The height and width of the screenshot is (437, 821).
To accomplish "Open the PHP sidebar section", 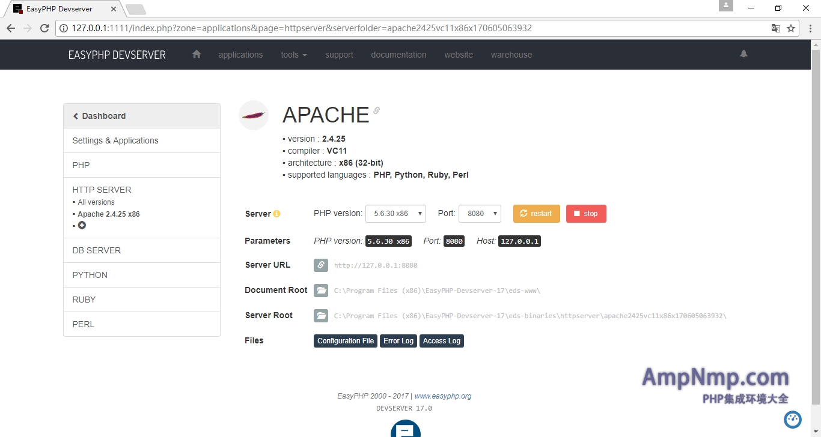I will click(x=142, y=165).
